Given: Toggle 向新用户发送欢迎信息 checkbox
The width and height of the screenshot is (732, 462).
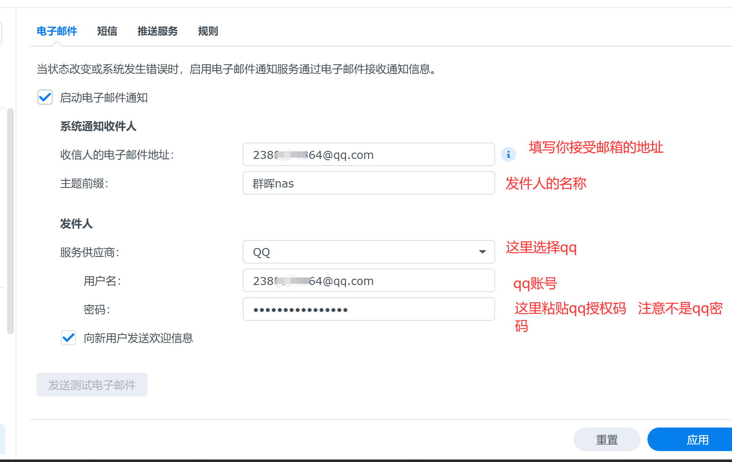Looking at the screenshot, I should coord(69,338).
